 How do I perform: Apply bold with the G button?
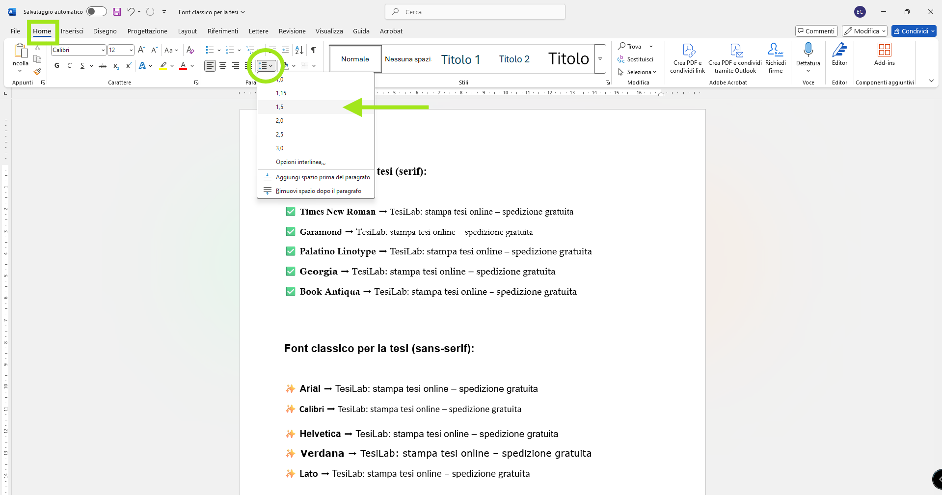57,66
